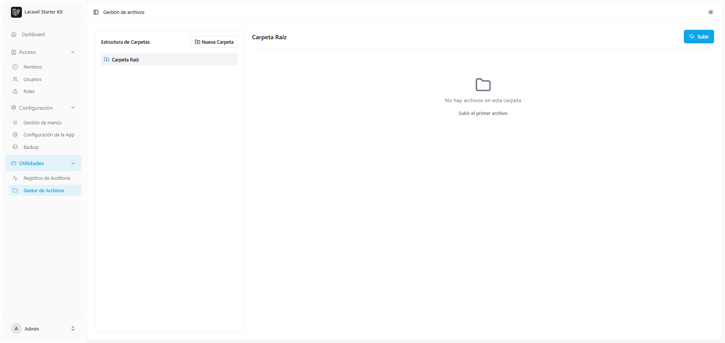Collapse the Configuración section
This screenshot has width=725, height=343.
click(43, 107)
